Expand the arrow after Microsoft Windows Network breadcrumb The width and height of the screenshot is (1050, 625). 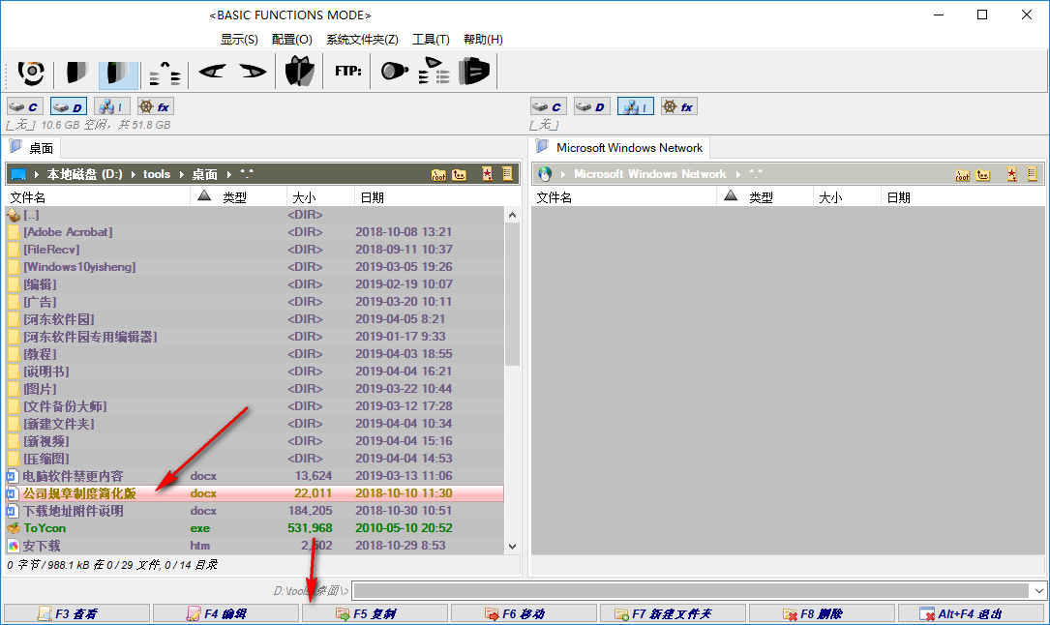coord(738,174)
